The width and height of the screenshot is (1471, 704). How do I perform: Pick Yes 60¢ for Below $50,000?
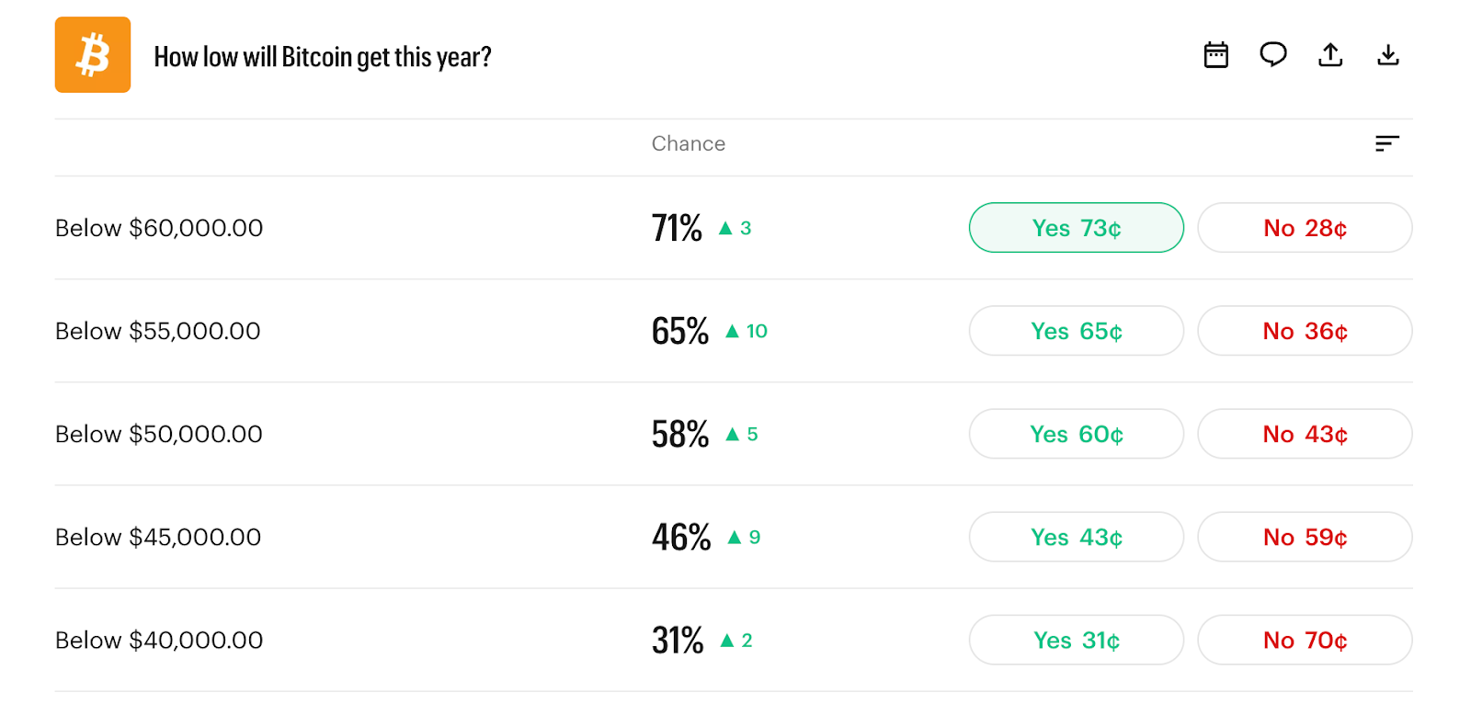1076,434
